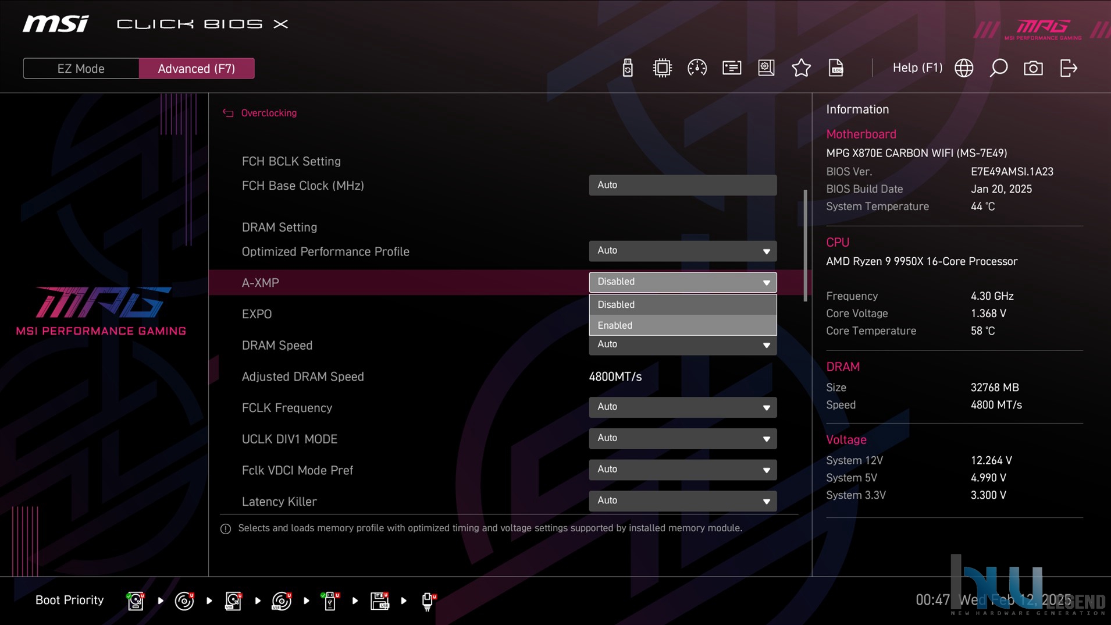The height and width of the screenshot is (625, 1111).
Task: Click Voltage heading in Information panel
Action: [x=846, y=440]
